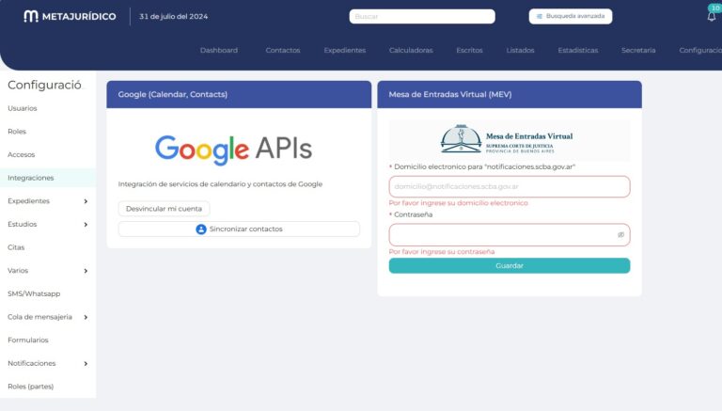Open the notifications bell icon

712,17
